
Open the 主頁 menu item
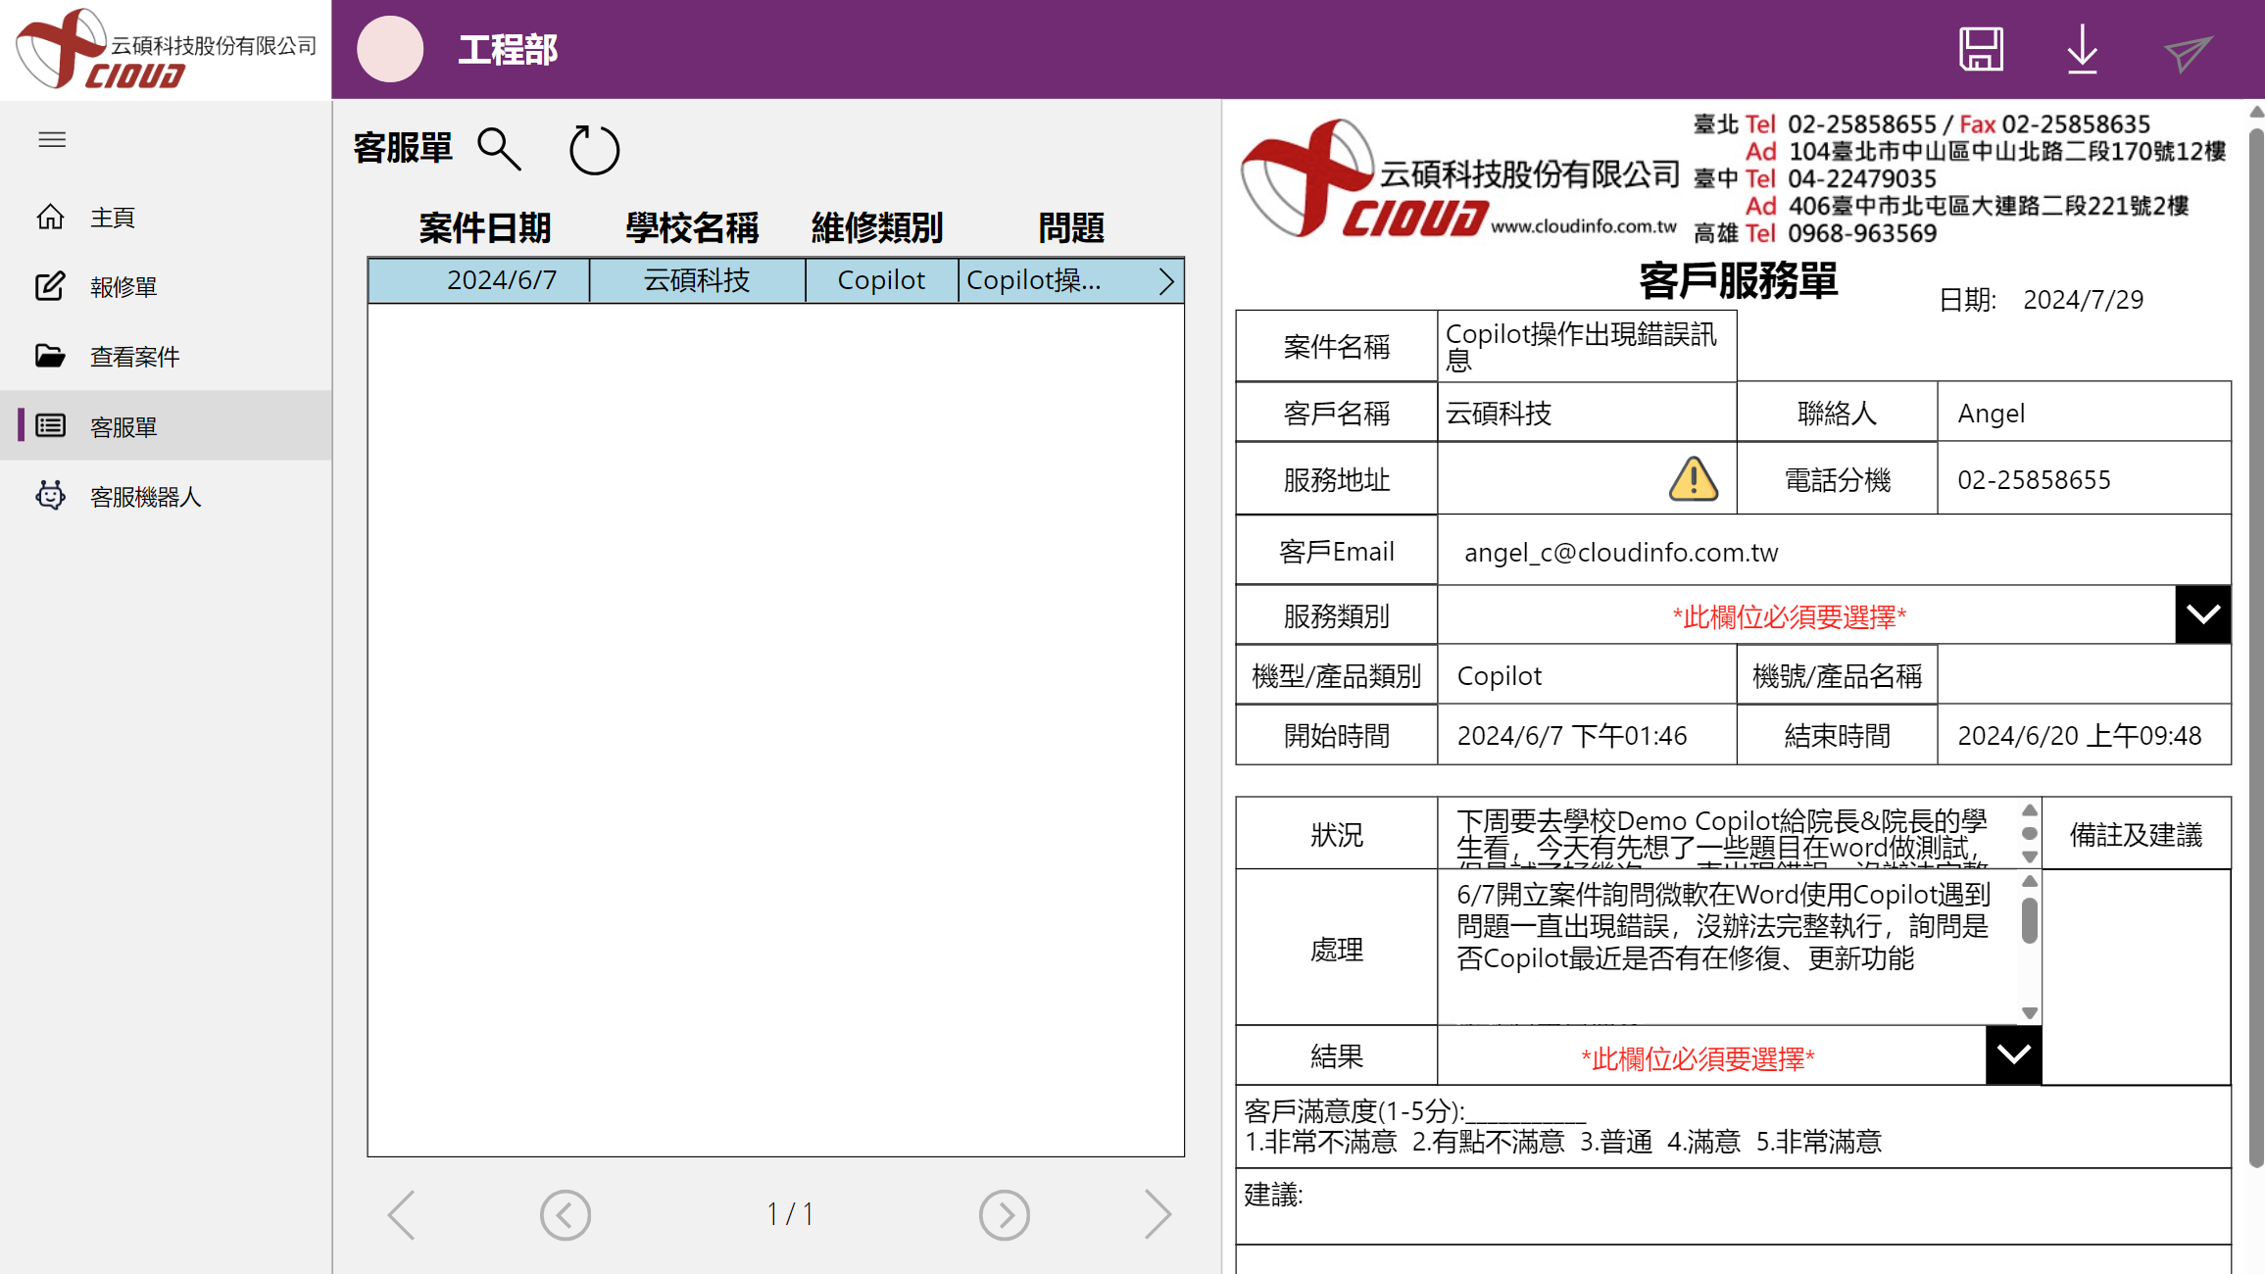166,217
